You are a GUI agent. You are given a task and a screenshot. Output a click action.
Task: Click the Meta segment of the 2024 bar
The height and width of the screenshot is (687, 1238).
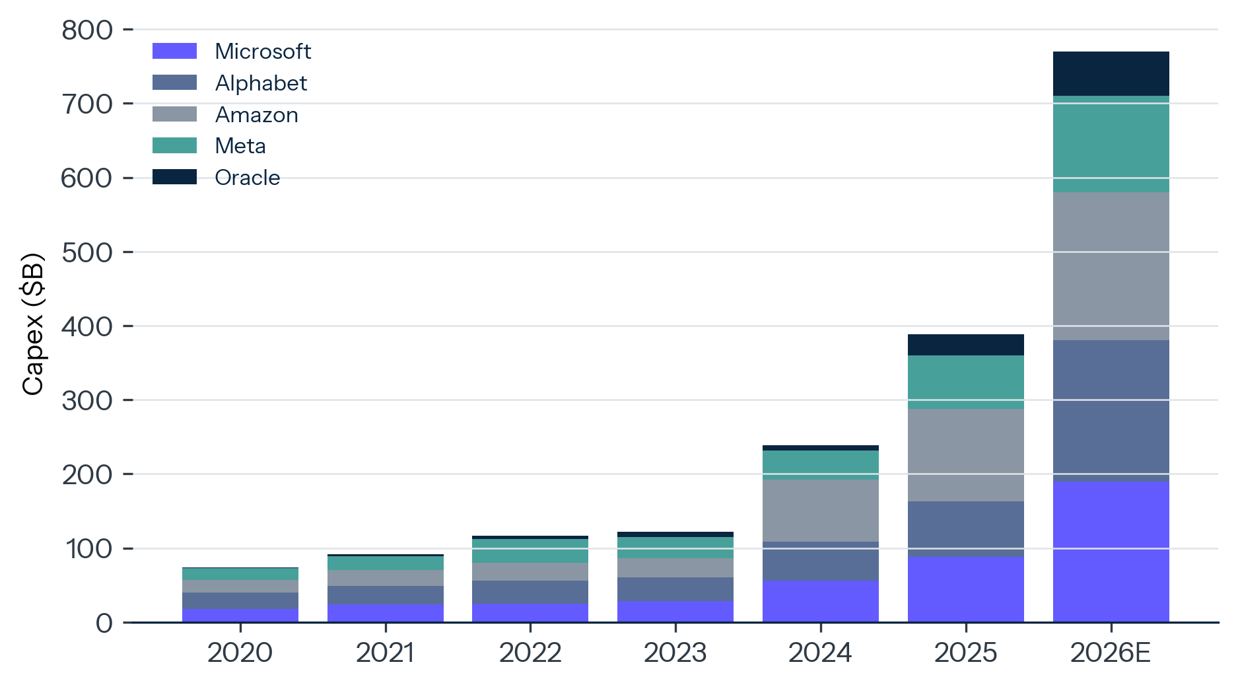pyautogui.click(x=821, y=466)
